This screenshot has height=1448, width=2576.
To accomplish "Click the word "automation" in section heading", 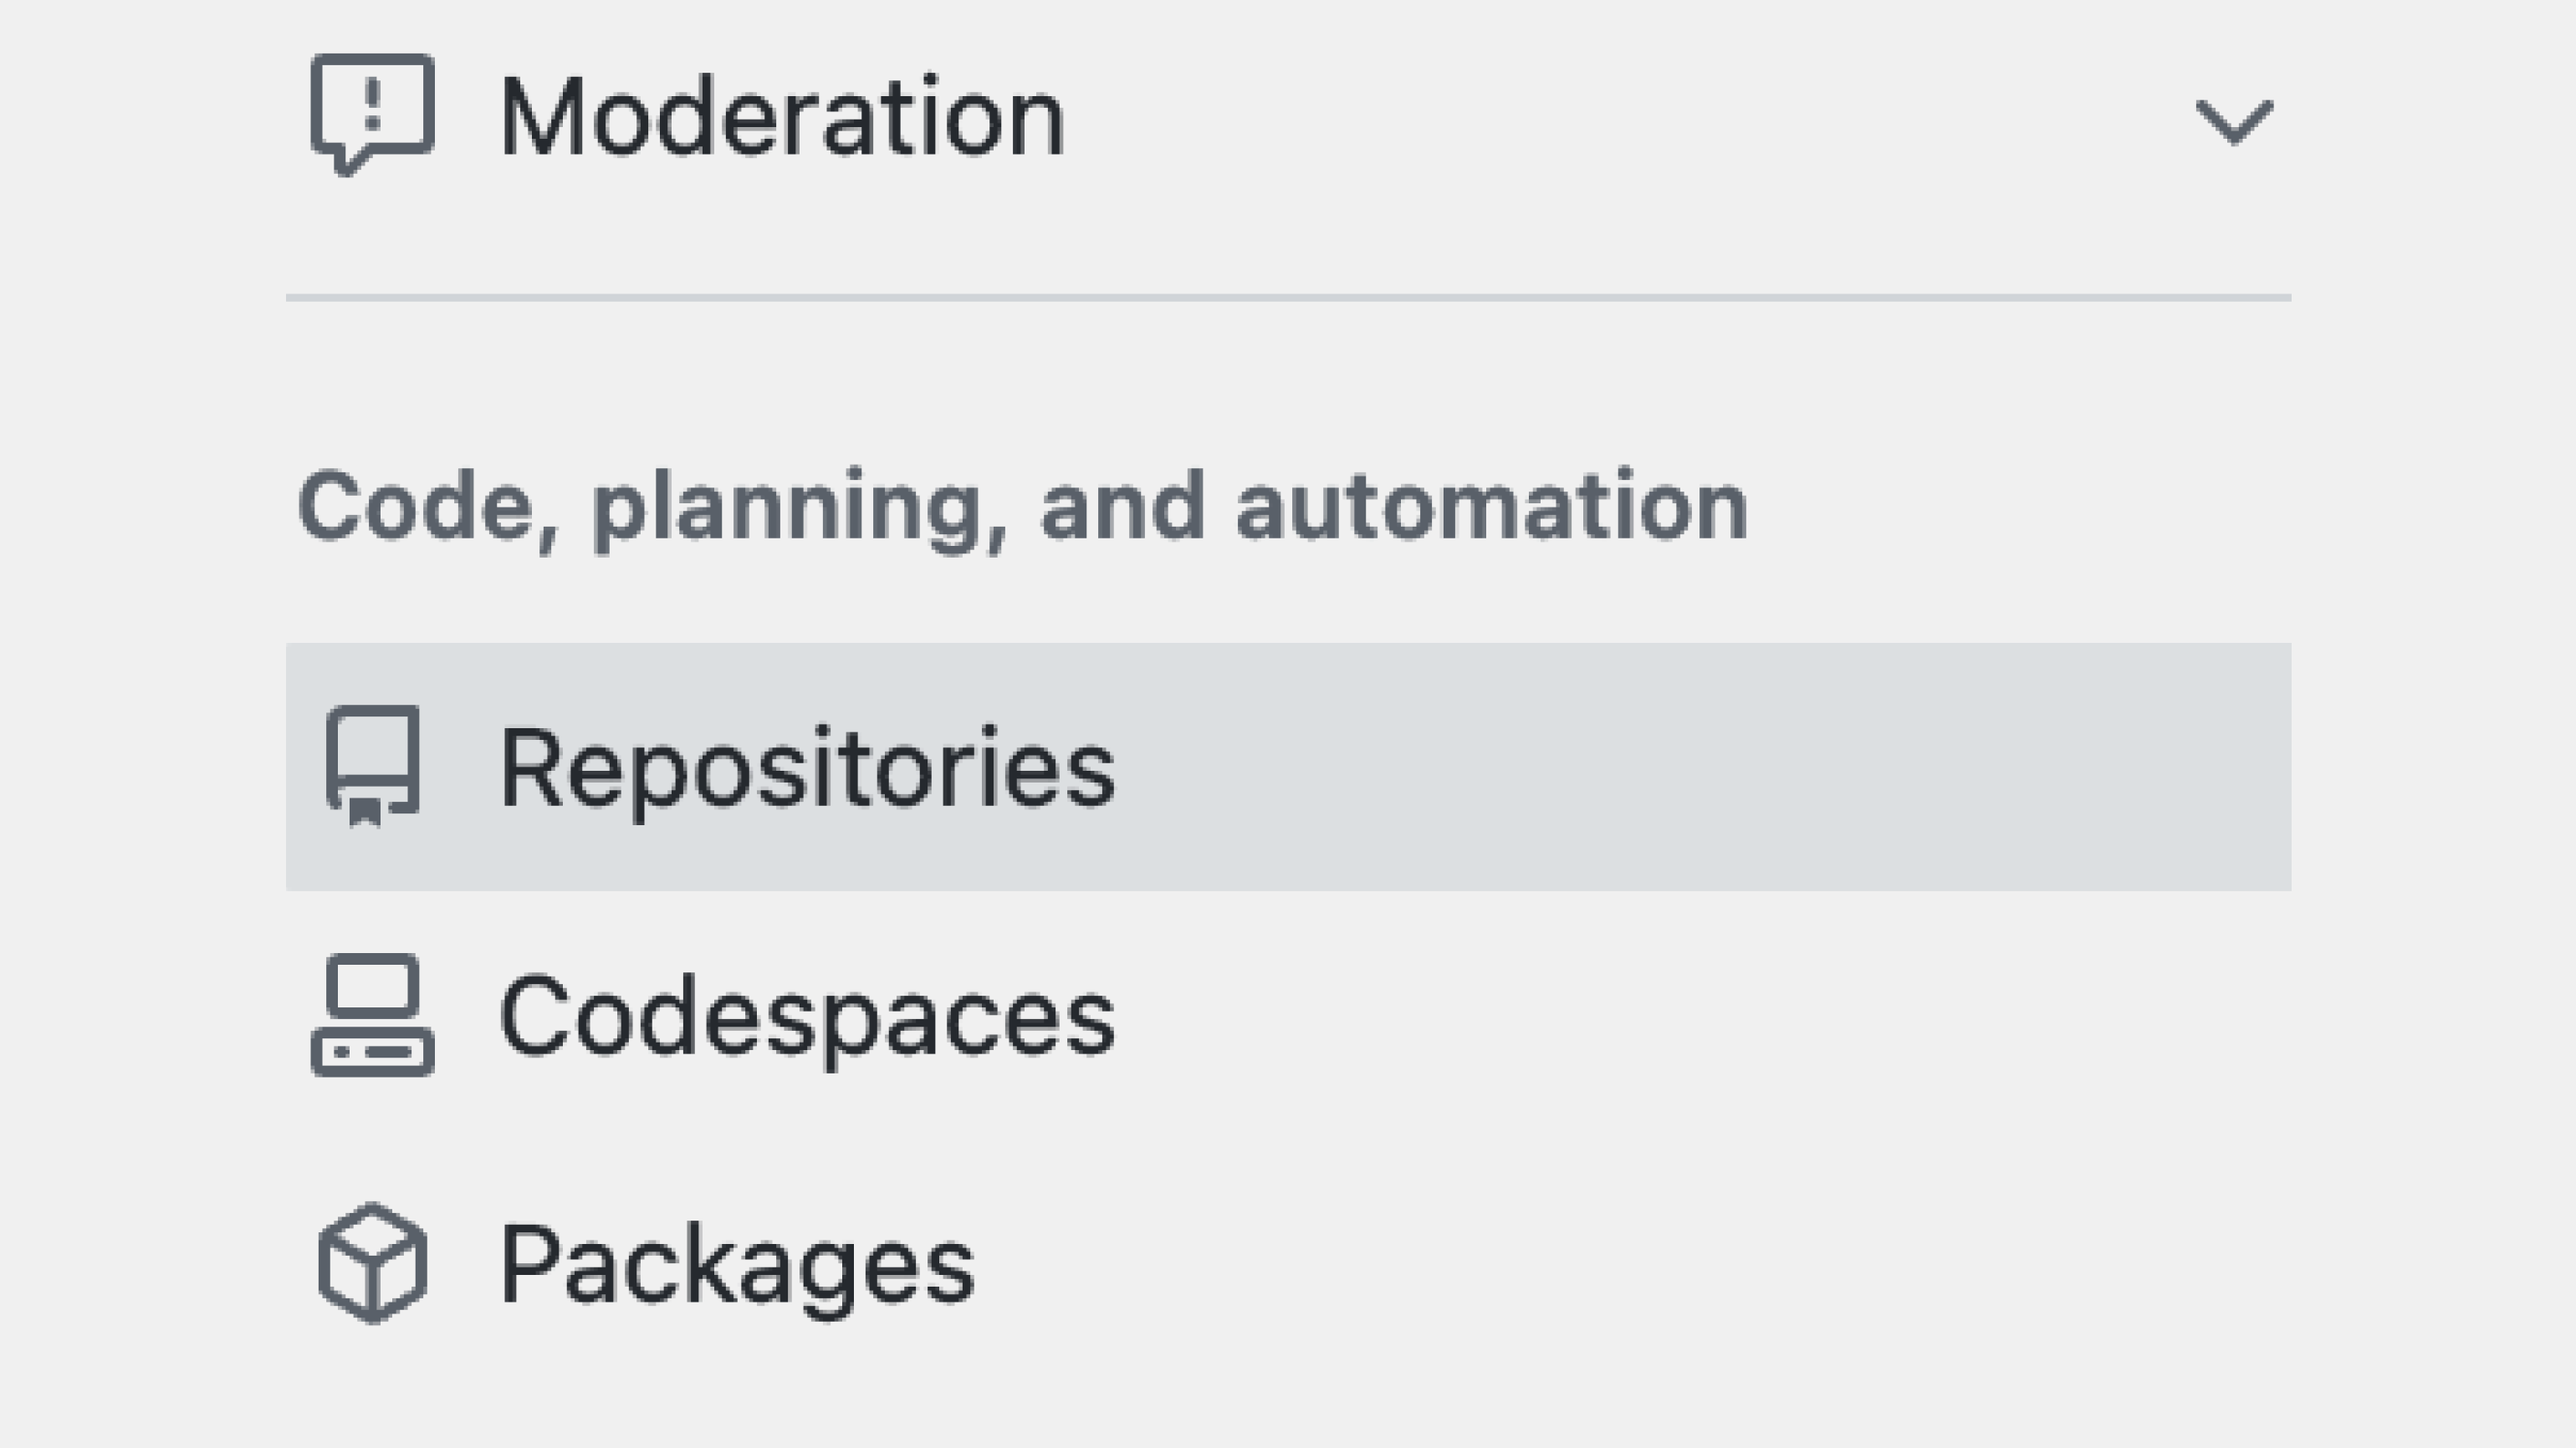I will click(x=1492, y=507).
